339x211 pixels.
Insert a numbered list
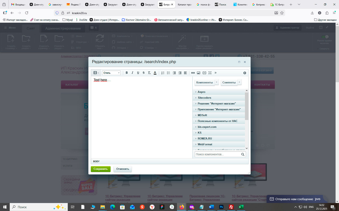click(x=163, y=73)
